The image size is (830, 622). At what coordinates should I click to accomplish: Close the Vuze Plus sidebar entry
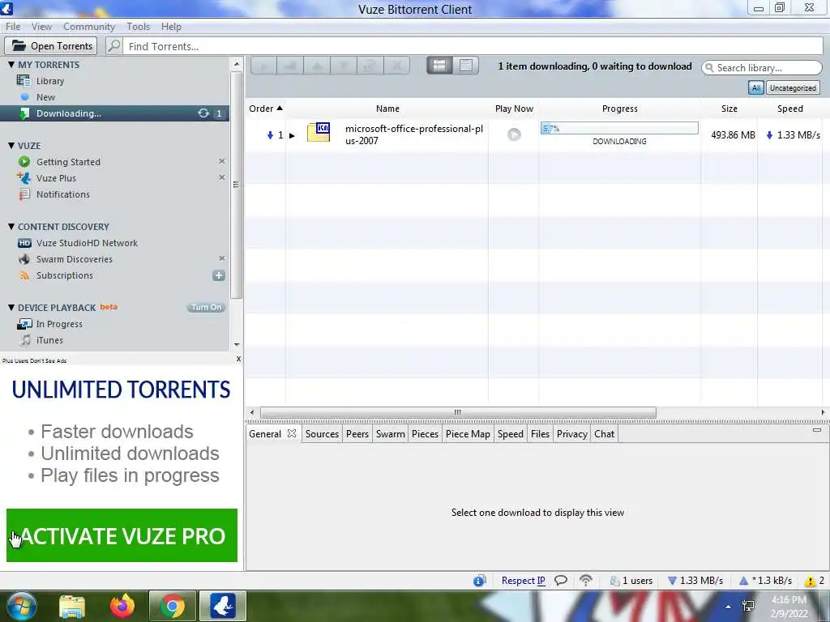(222, 177)
